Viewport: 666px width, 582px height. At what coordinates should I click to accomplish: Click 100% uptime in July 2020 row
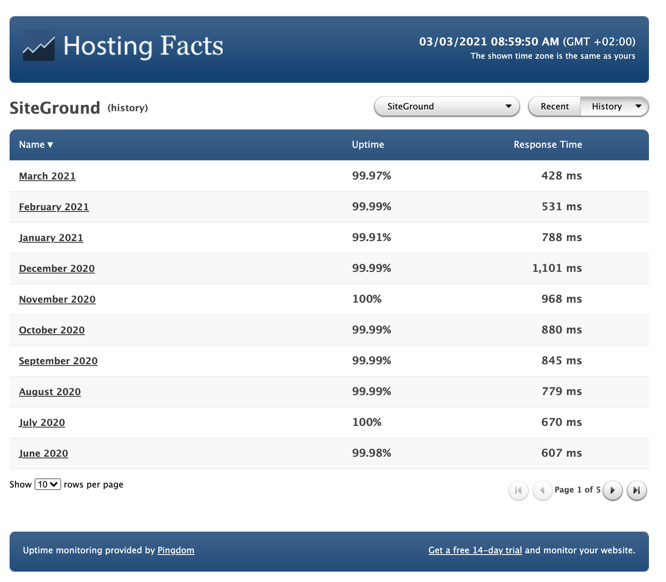click(x=367, y=422)
